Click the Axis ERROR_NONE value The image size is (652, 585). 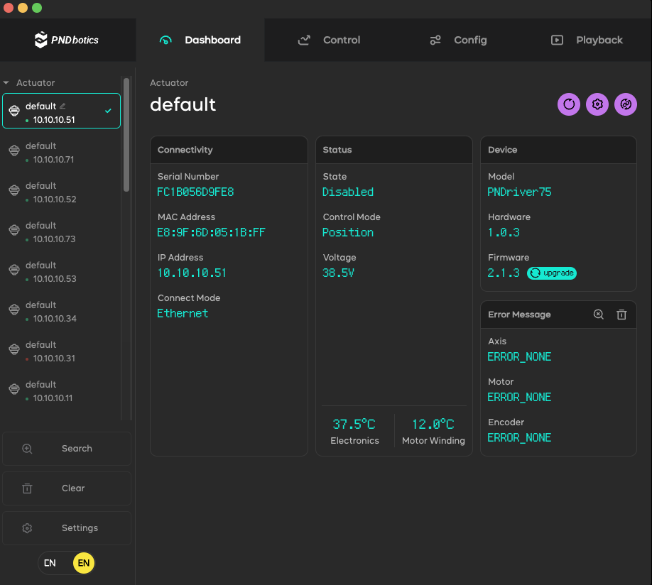pos(519,356)
